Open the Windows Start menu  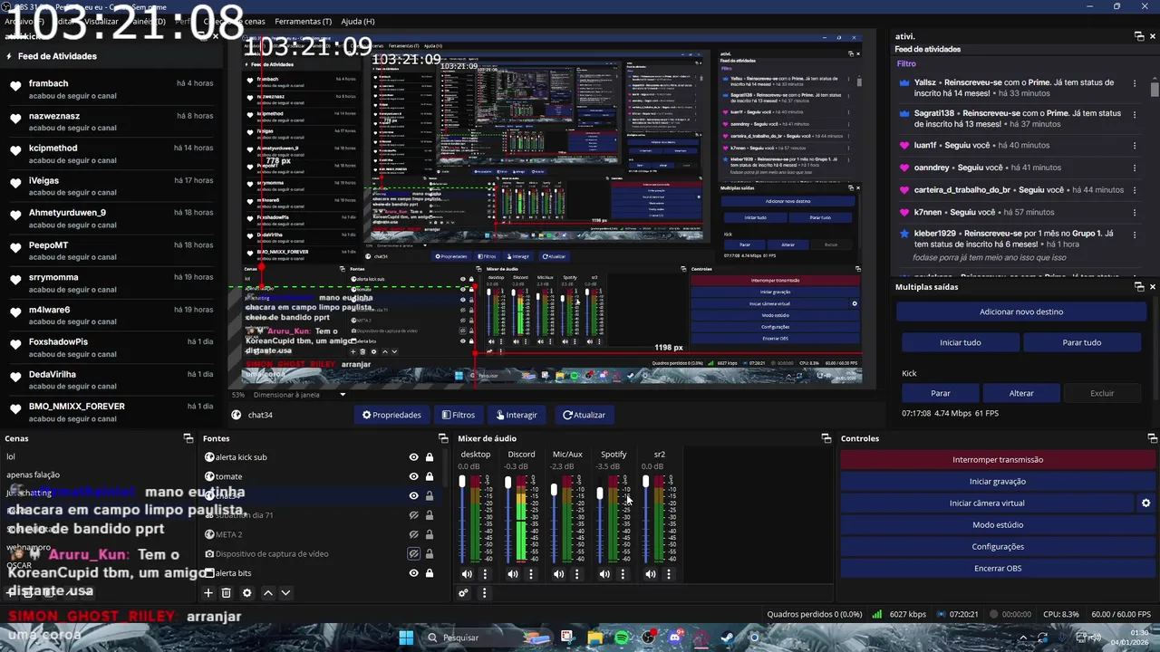406,638
